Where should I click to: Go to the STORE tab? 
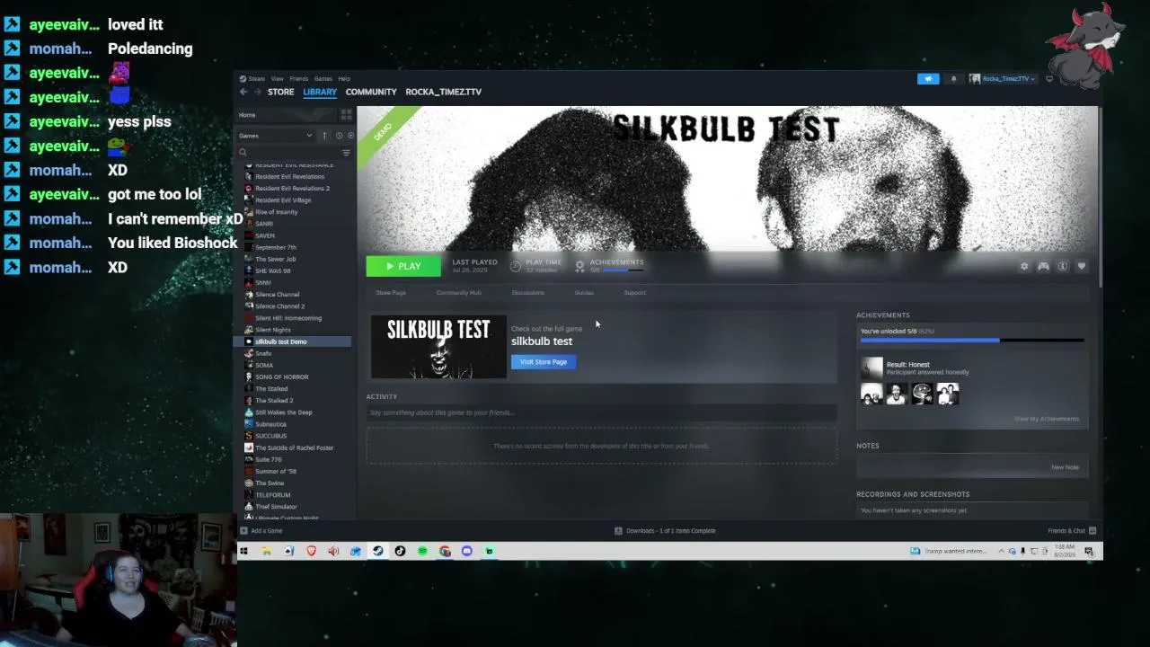[280, 92]
